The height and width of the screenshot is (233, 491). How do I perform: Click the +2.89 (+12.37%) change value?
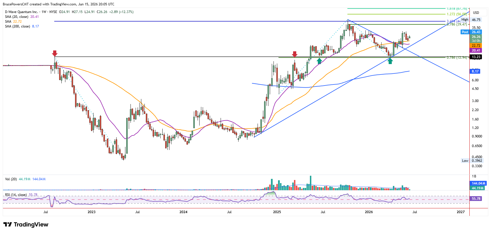(121, 12)
